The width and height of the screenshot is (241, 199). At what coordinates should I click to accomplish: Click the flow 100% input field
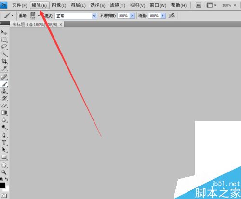154,16
